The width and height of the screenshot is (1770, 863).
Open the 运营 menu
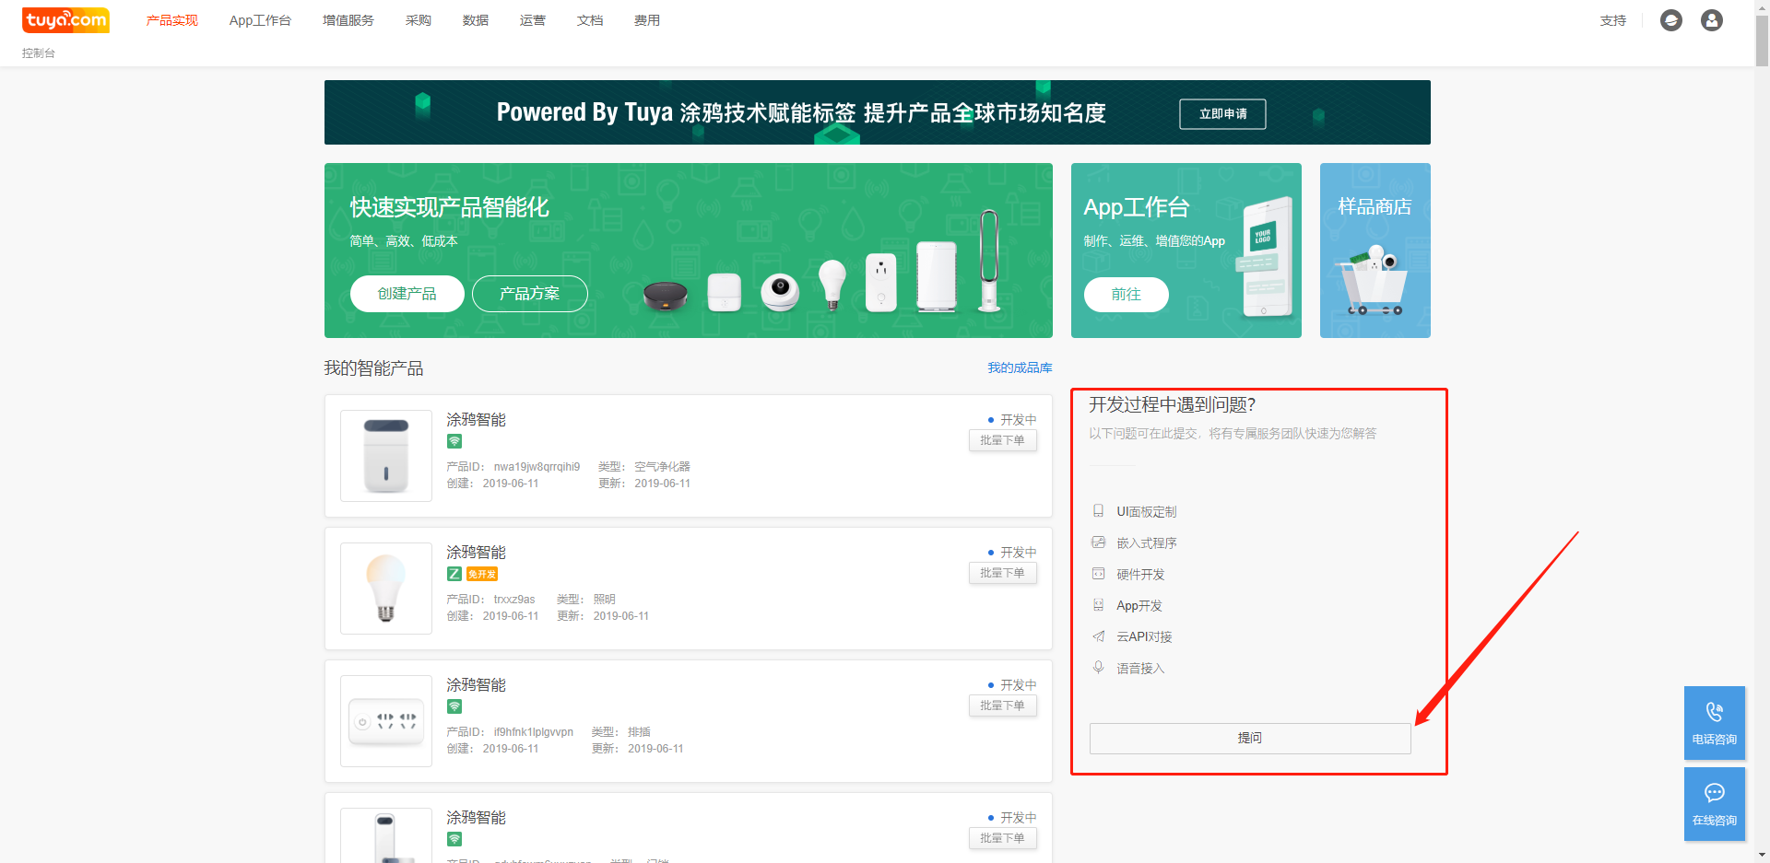click(x=533, y=20)
